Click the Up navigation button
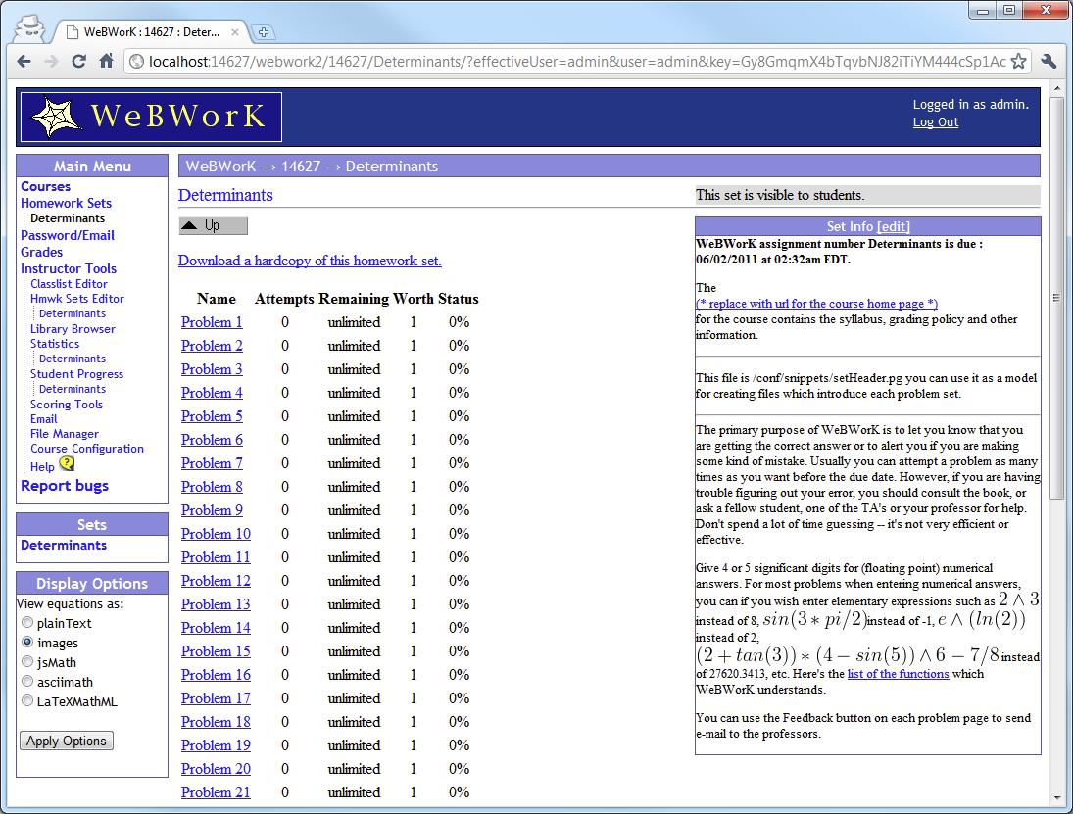 (213, 225)
